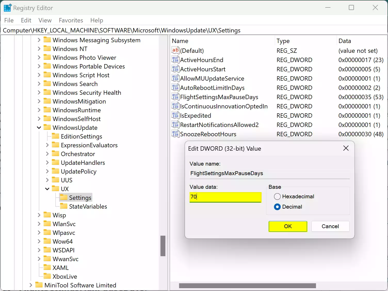This screenshot has width=388, height=291.
Task: Click the EditionSettings folder icon
Action: [55, 136]
